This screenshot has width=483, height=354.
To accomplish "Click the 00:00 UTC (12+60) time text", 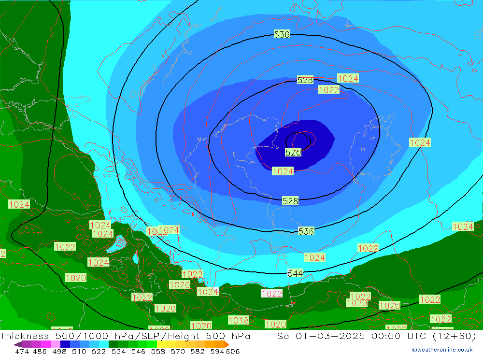I will pyautogui.click(x=424, y=336).
